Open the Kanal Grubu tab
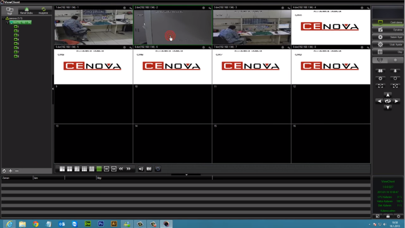 point(27,10)
